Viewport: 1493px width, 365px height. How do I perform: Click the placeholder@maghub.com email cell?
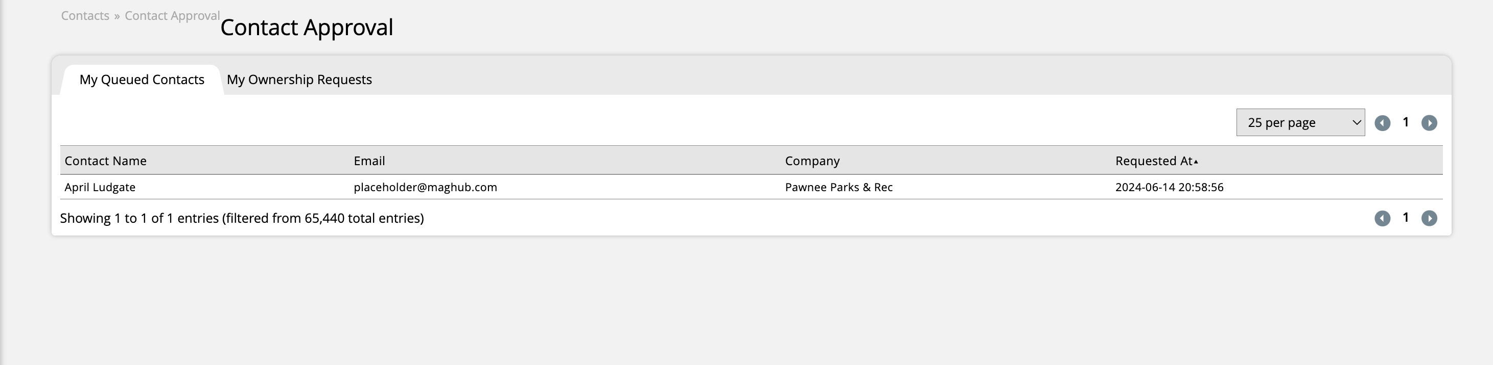[426, 188]
